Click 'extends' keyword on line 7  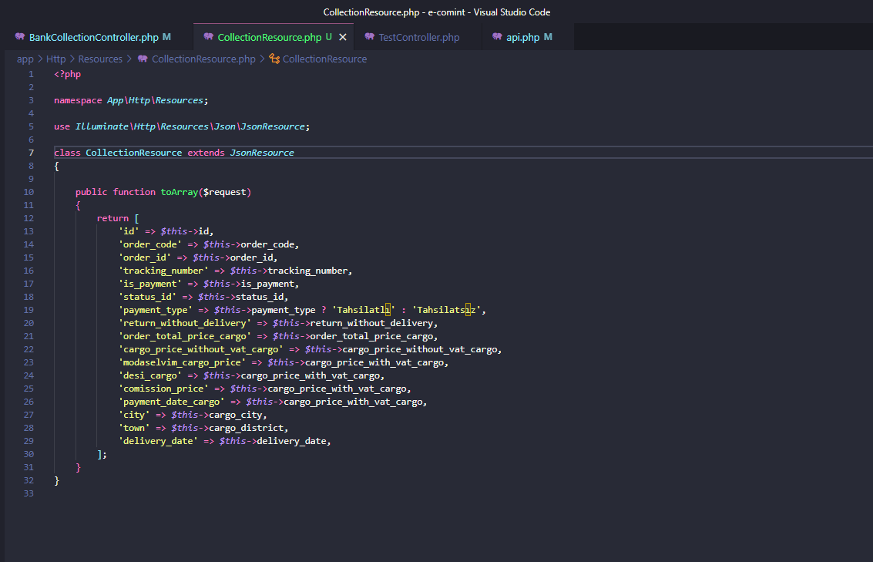tap(206, 153)
